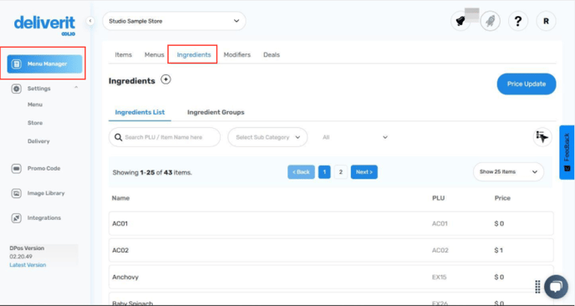
Task: Open the Studio Sample Store dropdown
Action: click(x=174, y=21)
